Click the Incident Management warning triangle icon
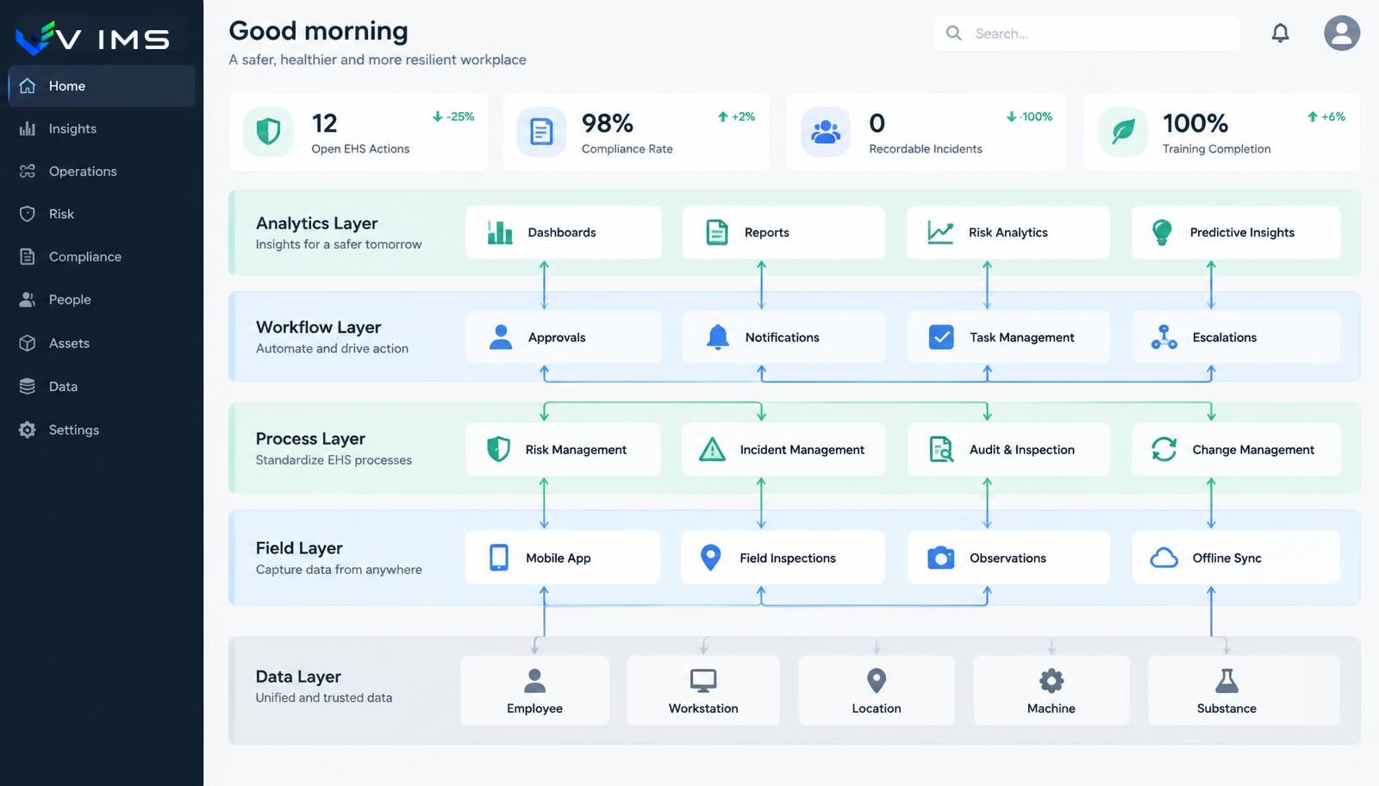Viewport: 1379px width, 786px height. click(x=712, y=449)
